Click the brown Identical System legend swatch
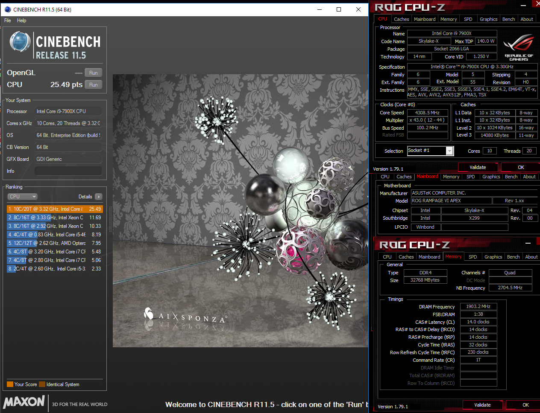 coord(42,384)
